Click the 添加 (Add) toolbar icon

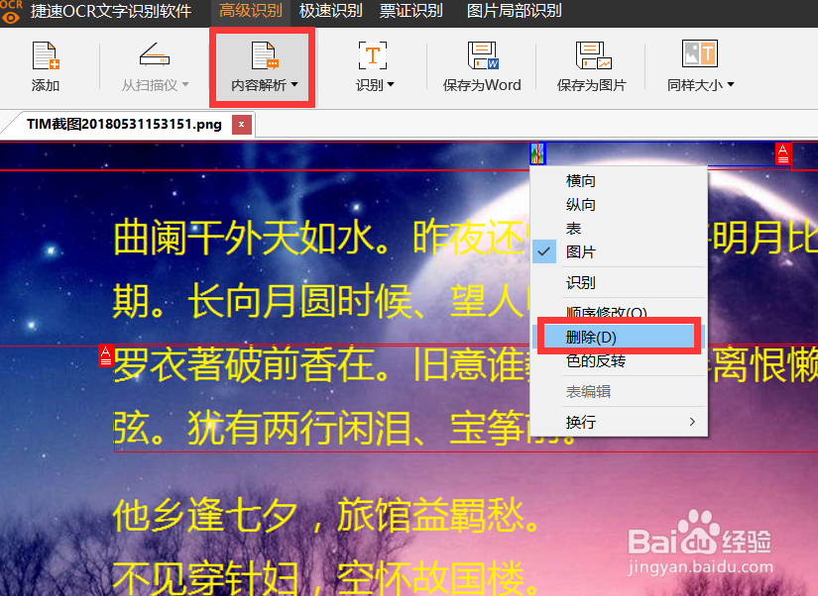coord(45,65)
